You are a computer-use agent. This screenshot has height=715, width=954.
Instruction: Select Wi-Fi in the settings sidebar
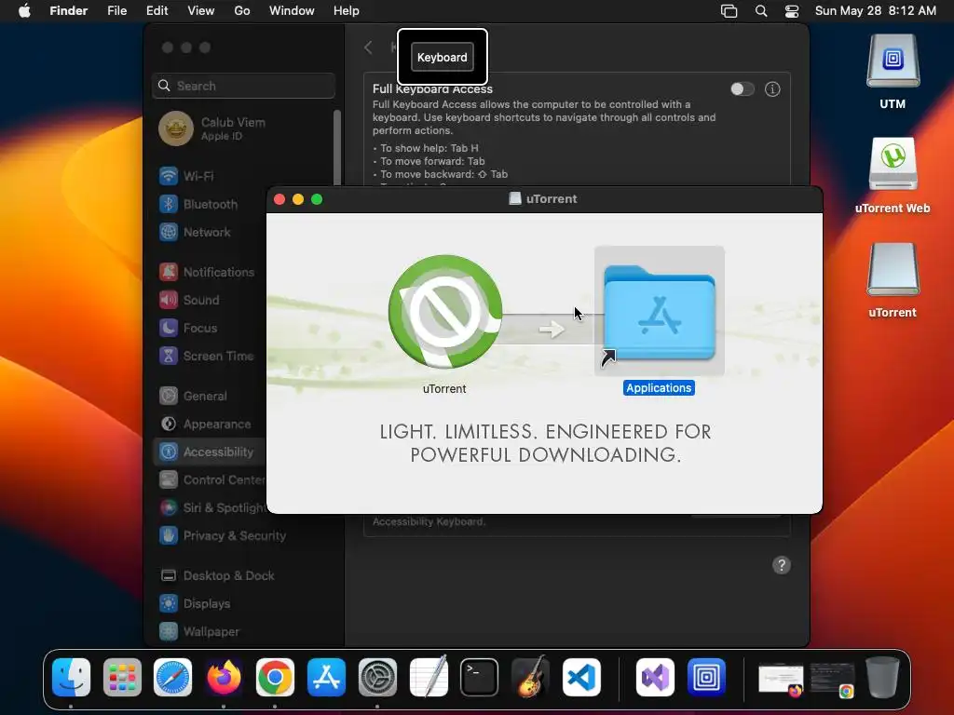pyautogui.click(x=242, y=176)
